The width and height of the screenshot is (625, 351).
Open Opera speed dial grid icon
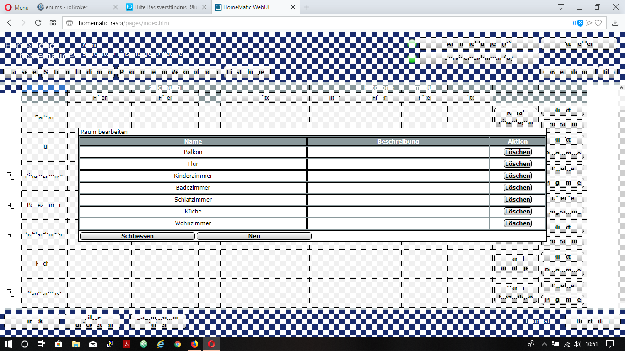(x=53, y=23)
